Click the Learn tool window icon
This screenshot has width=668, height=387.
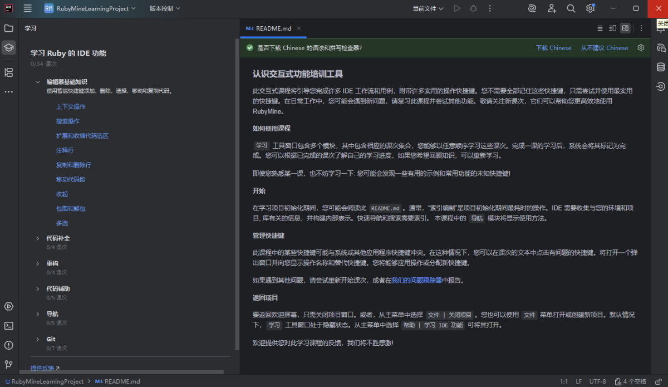tap(8, 47)
